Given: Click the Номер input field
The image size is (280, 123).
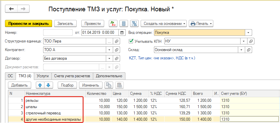Looking at the screenshot, I should tap(58, 33).
